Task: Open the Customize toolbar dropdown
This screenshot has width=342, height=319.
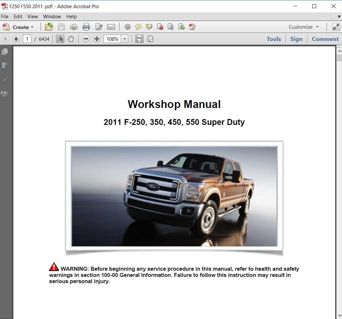Action: point(303,27)
